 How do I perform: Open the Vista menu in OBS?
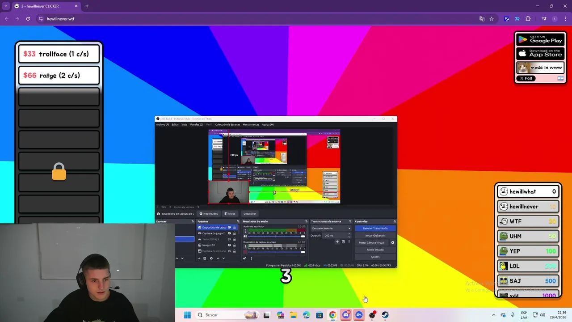[184, 124]
